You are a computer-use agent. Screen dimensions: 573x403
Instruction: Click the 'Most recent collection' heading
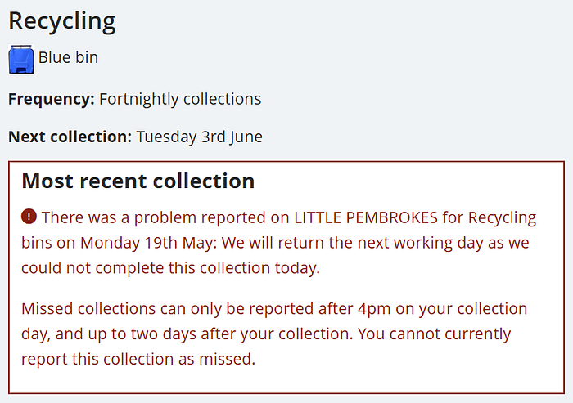pos(138,181)
